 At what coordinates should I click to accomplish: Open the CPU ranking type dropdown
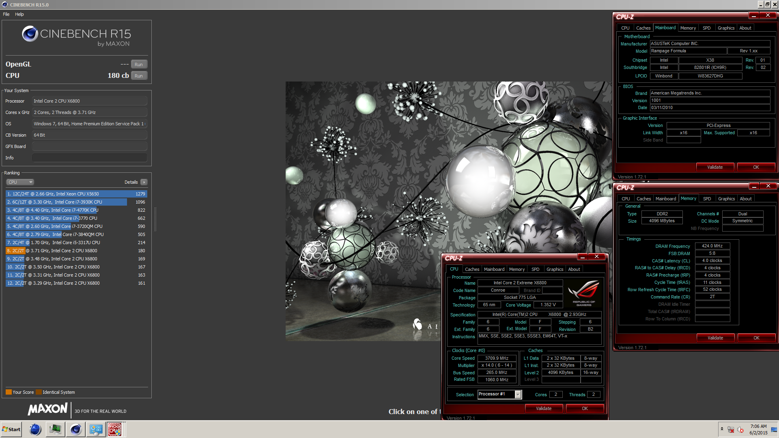click(x=20, y=182)
